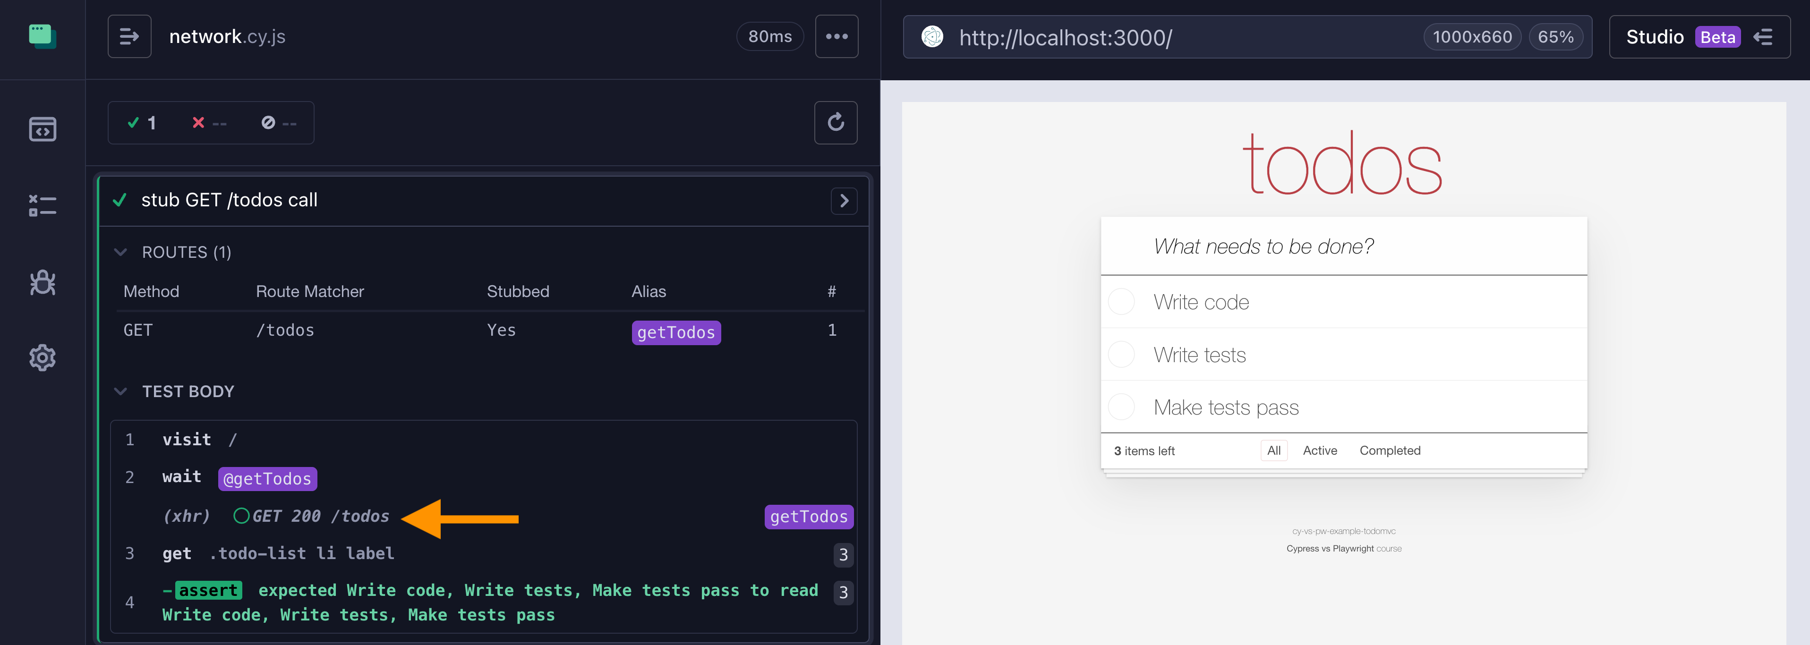Screen dimensions: 1810x645
Task: Open the Runs list sidebar icon
Action: [x=42, y=205]
